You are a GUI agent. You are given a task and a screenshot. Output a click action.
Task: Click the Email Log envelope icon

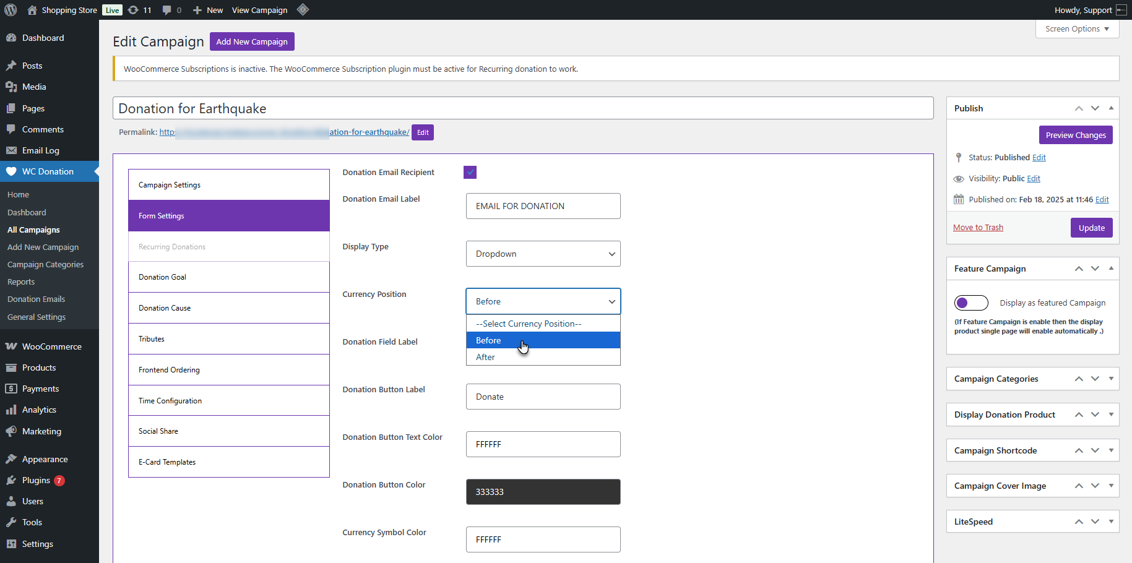pyautogui.click(x=11, y=150)
